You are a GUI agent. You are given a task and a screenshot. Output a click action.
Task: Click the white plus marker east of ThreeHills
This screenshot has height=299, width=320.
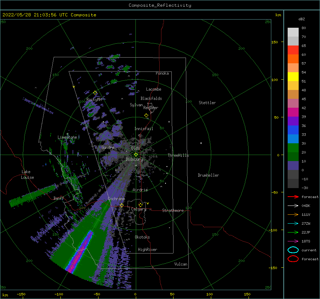(201, 143)
